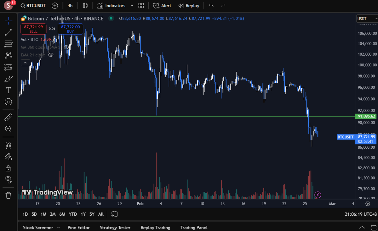Click the 87,722.00 BUY button

[70, 29]
